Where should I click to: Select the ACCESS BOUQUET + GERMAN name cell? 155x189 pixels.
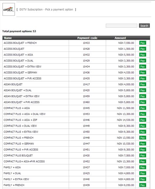point(36,72)
